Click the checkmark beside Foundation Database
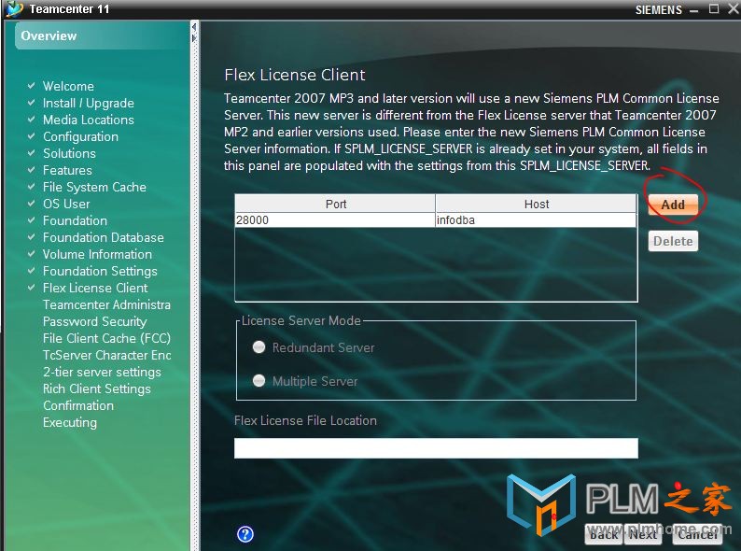 31,237
